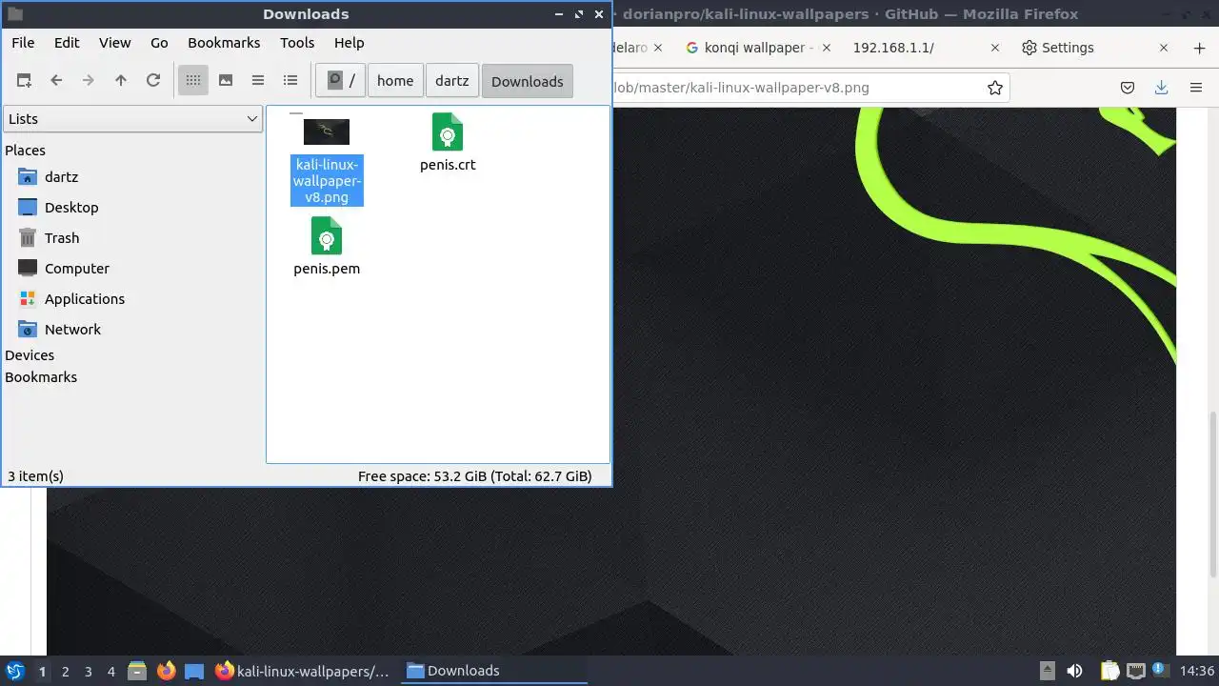
Task: Click the 'dartz' path button
Action: tap(452, 81)
